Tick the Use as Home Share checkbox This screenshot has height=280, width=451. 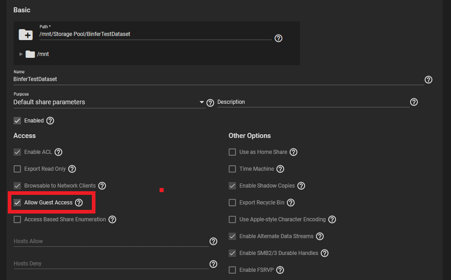coord(232,152)
